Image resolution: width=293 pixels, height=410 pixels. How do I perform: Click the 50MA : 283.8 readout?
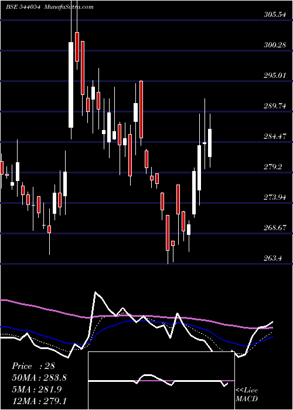coord(39,378)
